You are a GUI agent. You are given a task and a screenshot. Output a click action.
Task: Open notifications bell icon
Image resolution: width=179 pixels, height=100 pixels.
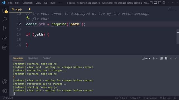point(175,98)
